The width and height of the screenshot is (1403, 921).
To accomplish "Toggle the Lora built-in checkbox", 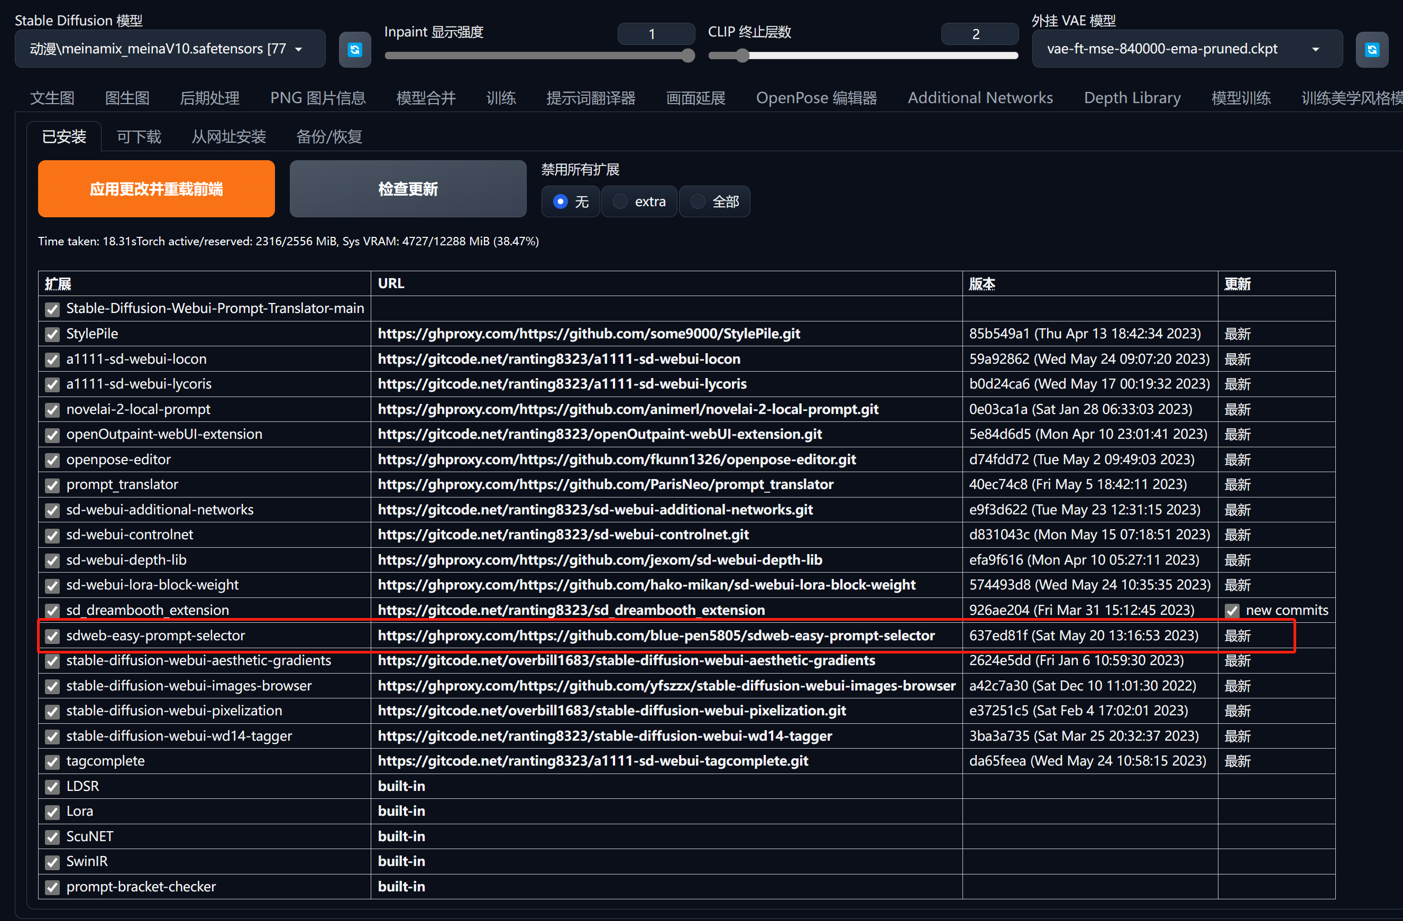I will 52,812.
